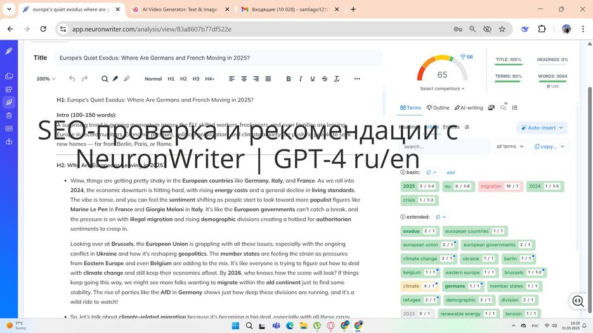Image resolution: width=593 pixels, height=333 pixels.
Task: Open more toolbar options (three dots)
Action: [x=357, y=79]
